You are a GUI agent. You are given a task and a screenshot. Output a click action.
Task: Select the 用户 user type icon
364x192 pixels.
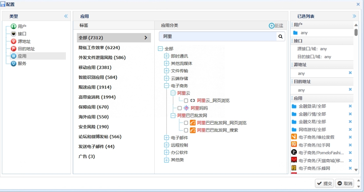pyautogui.click(x=13, y=26)
